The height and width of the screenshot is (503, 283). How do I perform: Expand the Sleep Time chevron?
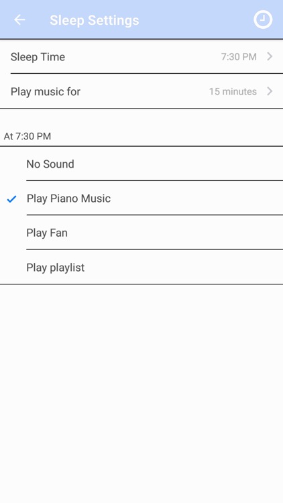(270, 56)
